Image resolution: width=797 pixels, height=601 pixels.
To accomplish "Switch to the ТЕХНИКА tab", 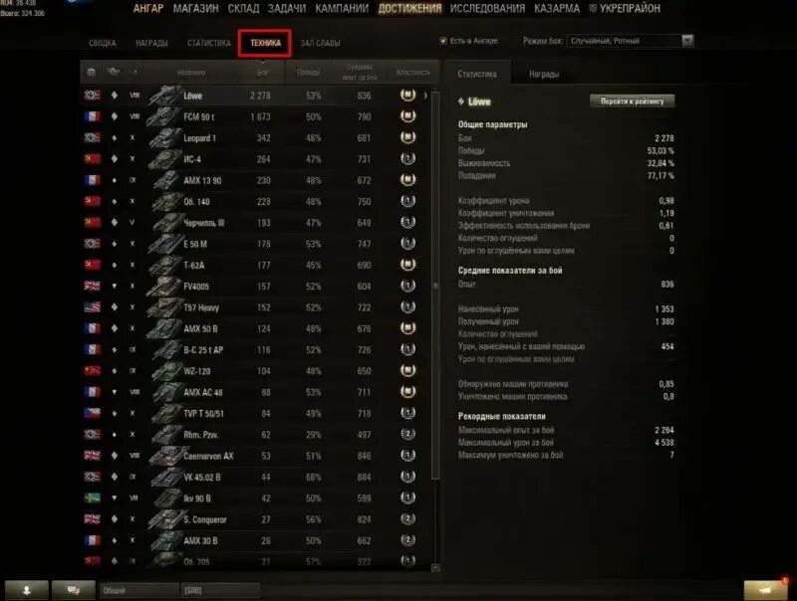I will pos(265,43).
